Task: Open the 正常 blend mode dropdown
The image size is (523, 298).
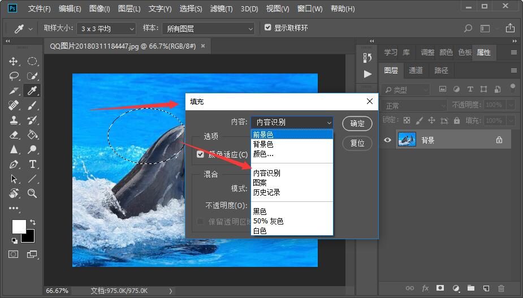Action: point(414,105)
